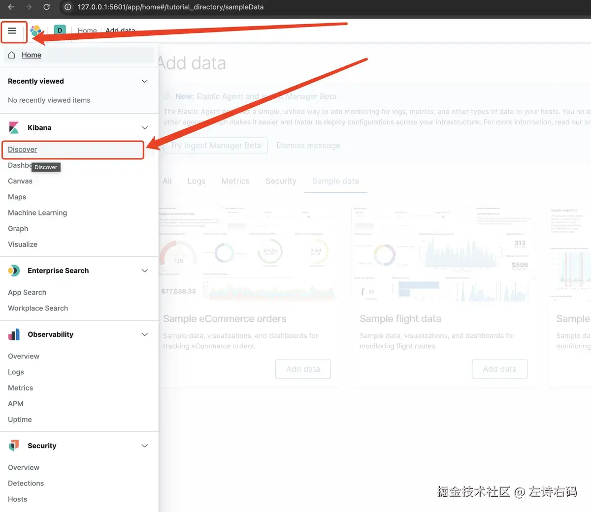Open Detections under Security
Screen dimensions: 591x512
26,483
